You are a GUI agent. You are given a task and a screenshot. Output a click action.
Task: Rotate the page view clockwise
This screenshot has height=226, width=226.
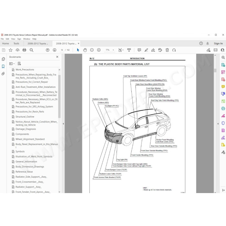pos(174,50)
